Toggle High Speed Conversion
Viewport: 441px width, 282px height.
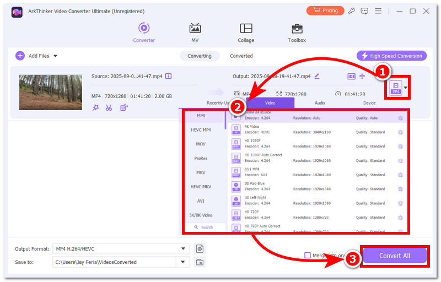pyautogui.click(x=392, y=56)
